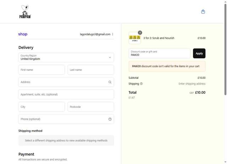Viewport: 227px width, 164px height.
Task: Click the phone field help icon
Action: click(x=110, y=119)
